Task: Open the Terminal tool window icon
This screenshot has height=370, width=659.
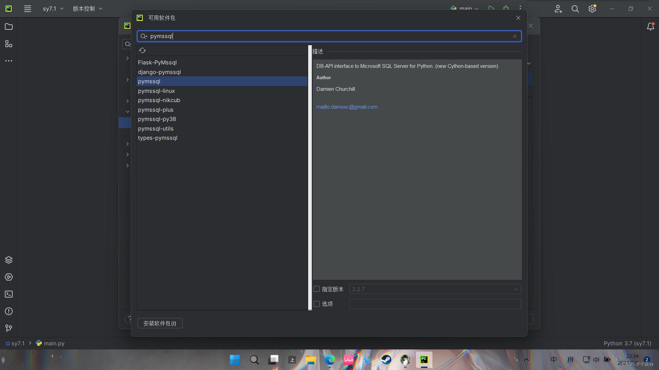Action: click(x=9, y=294)
